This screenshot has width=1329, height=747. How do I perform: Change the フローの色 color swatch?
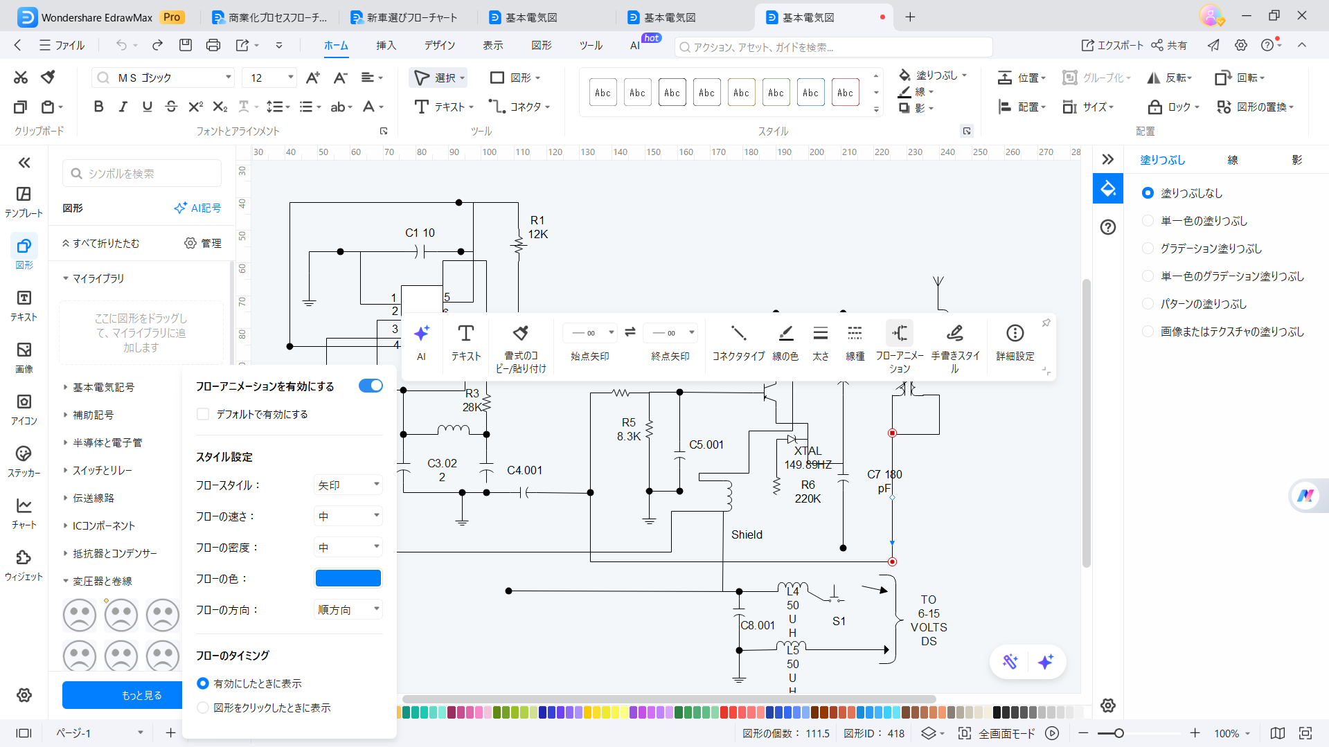(x=348, y=577)
